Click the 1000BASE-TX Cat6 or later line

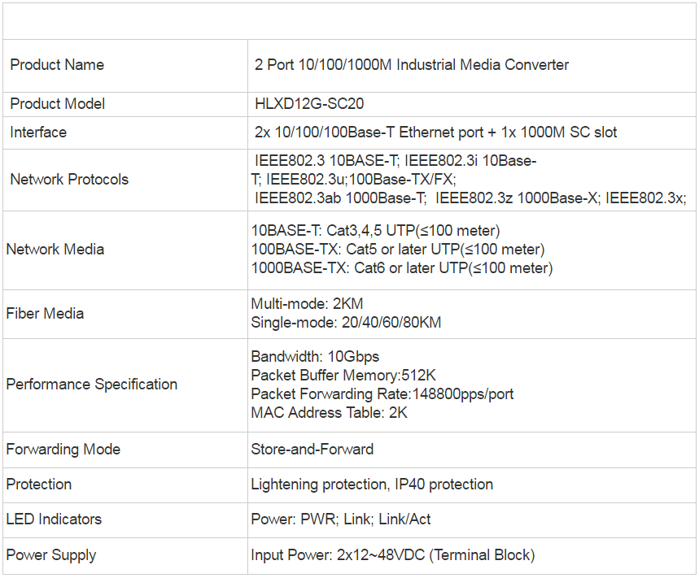(402, 268)
